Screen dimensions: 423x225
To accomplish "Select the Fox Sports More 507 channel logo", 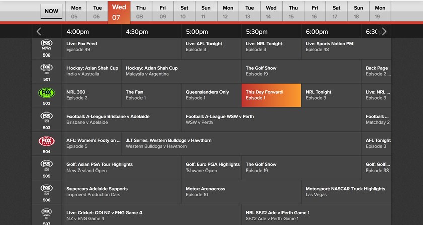I will tap(47, 214).
